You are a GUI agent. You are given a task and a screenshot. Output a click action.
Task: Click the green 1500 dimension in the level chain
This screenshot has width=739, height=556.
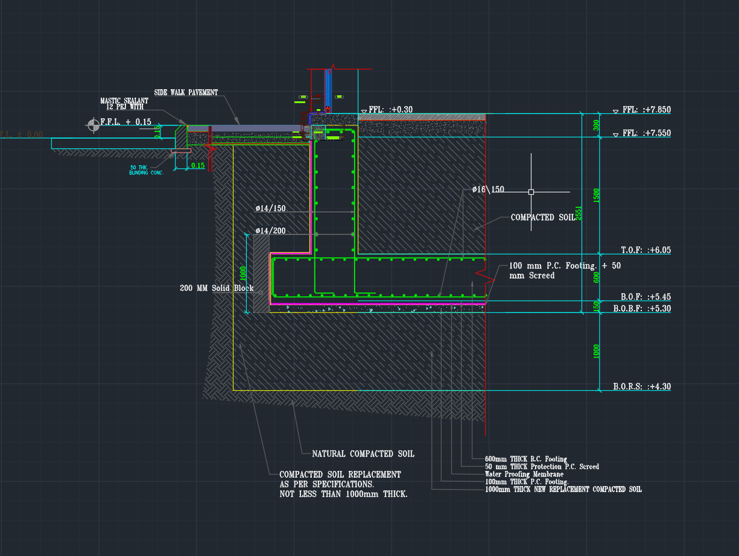pyautogui.click(x=597, y=195)
